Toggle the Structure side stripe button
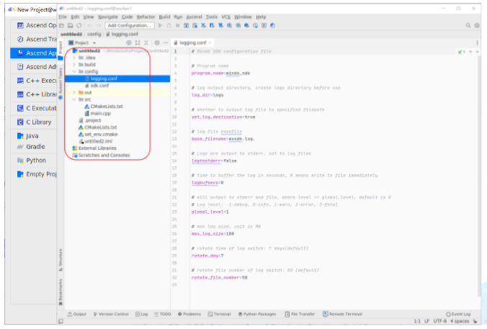 coord(61,260)
